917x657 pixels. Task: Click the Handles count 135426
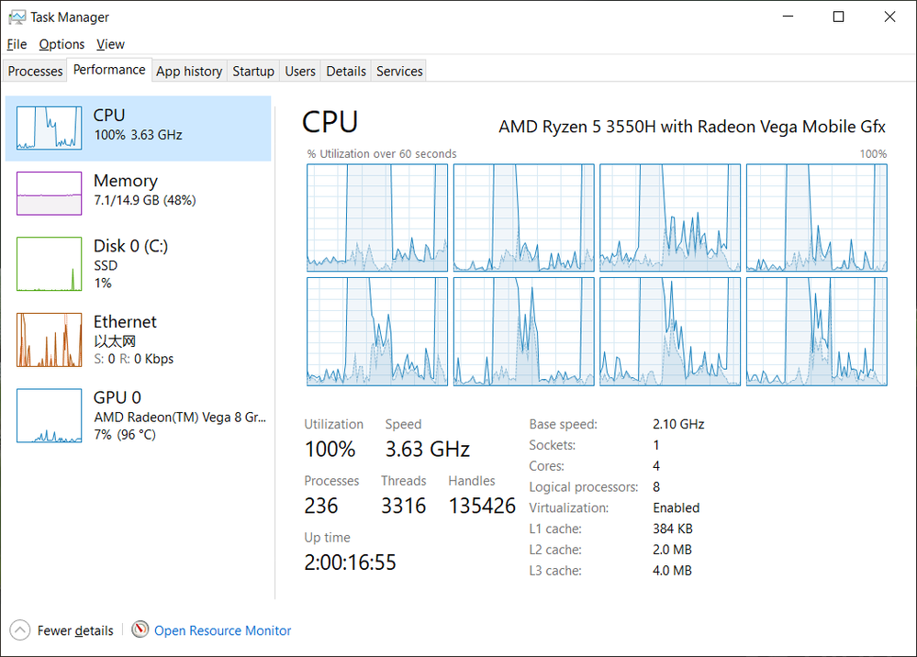[x=482, y=506]
